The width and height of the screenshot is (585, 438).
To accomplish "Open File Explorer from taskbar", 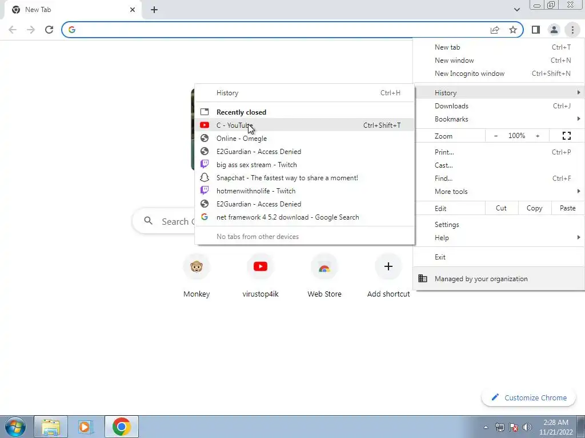I will coord(51,427).
